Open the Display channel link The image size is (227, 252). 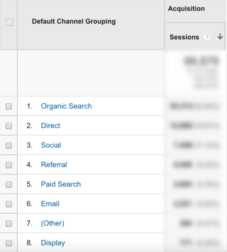tap(53, 243)
